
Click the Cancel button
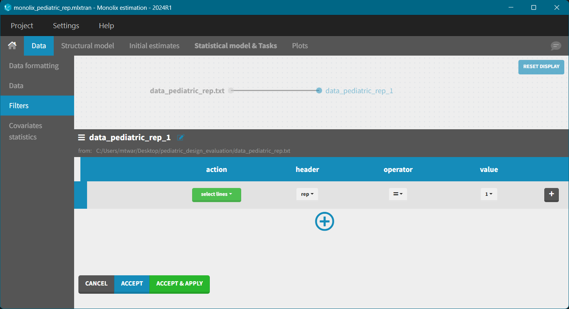click(x=96, y=284)
